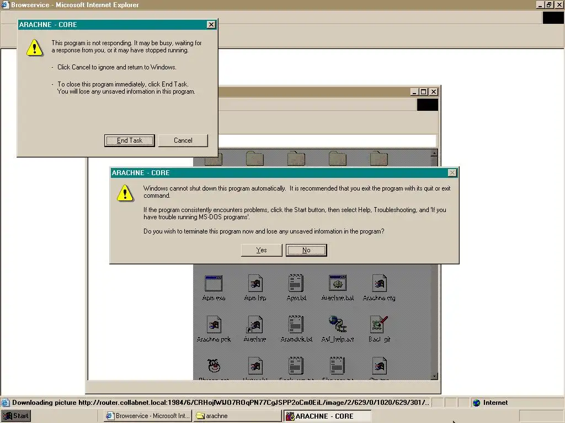The width and height of the screenshot is (565, 423).
Task: Click the black throbber box in Internet Explorer toolbar
Action: [x=553, y=18]
